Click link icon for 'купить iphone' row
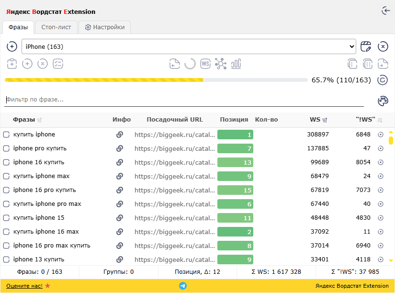The height and width of the screenshot is (293, 395). click(120, 135)
